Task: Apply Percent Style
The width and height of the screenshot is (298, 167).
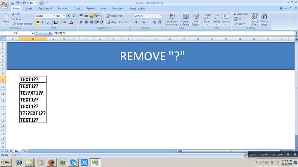Action: pos(144,22)
